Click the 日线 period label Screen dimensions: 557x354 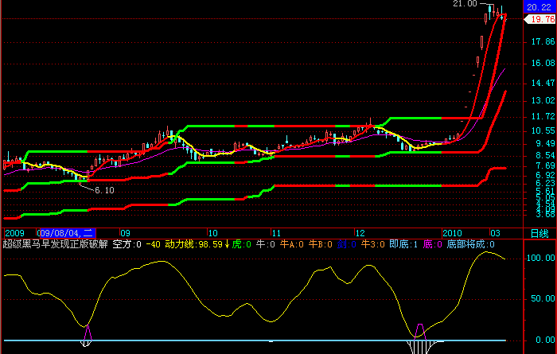(x=539, y=233)
